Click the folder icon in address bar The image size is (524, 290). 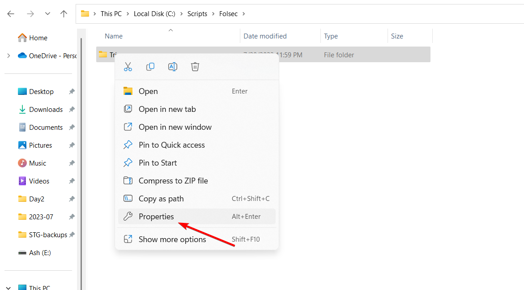click(x=85, y=14)
